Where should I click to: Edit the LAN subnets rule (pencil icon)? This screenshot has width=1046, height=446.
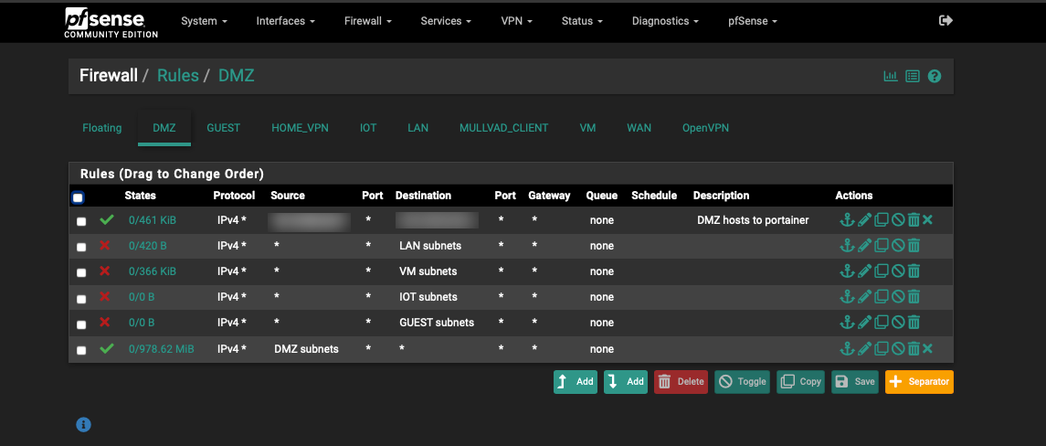pyautogui.click(x=863, y=246)
